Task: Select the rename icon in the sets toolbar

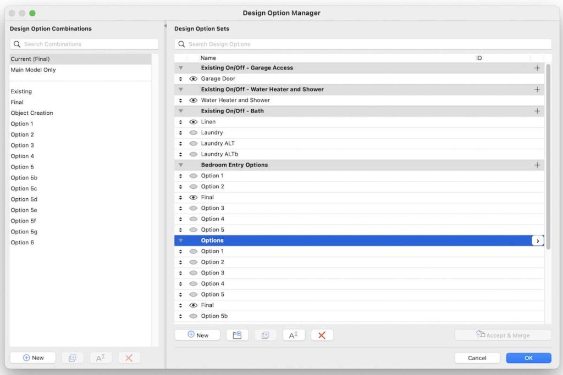Action: point(293,335)
